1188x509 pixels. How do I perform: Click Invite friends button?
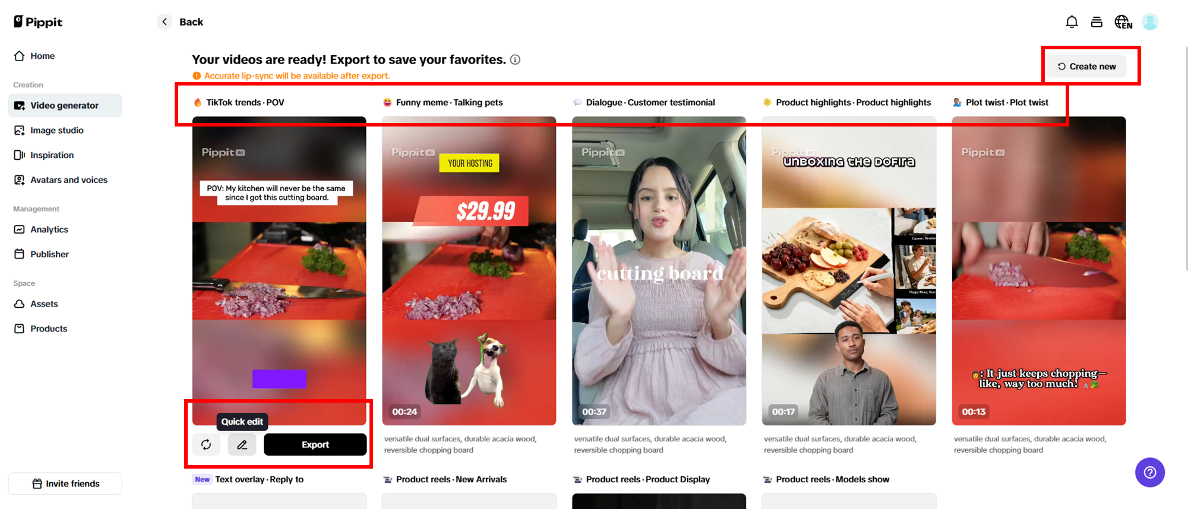click(x=65, y=483)
